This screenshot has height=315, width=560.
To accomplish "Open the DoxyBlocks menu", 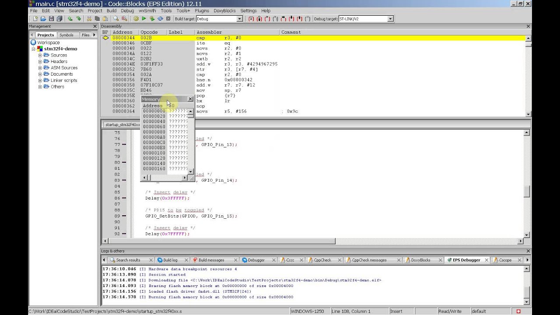I will click(225, 10).
